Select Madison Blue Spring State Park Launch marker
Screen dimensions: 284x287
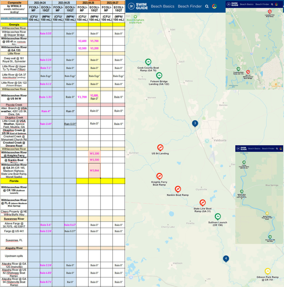click(242, 192)
